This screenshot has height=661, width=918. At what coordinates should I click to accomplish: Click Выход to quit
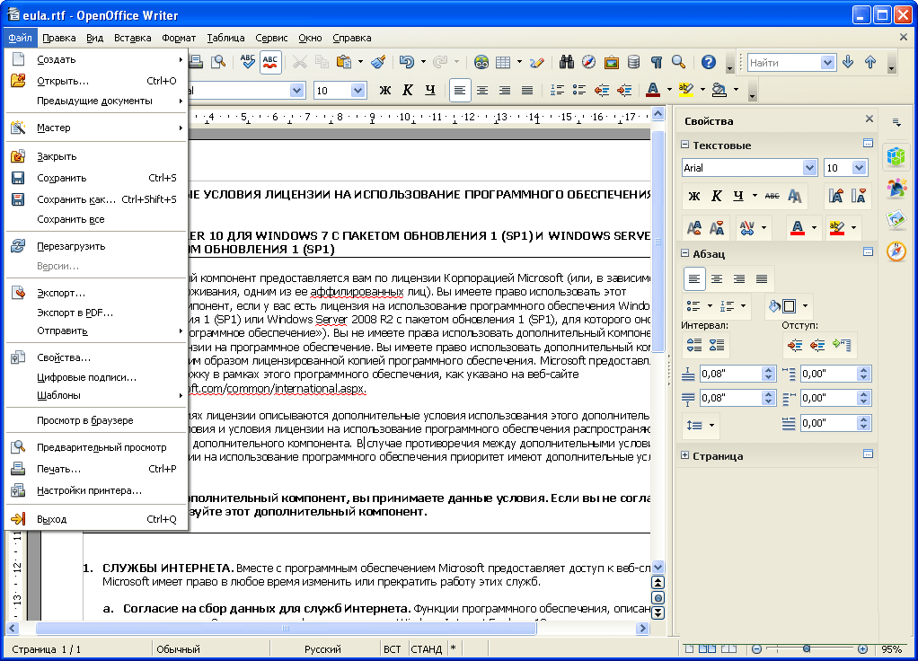click(x=96, y=519)
